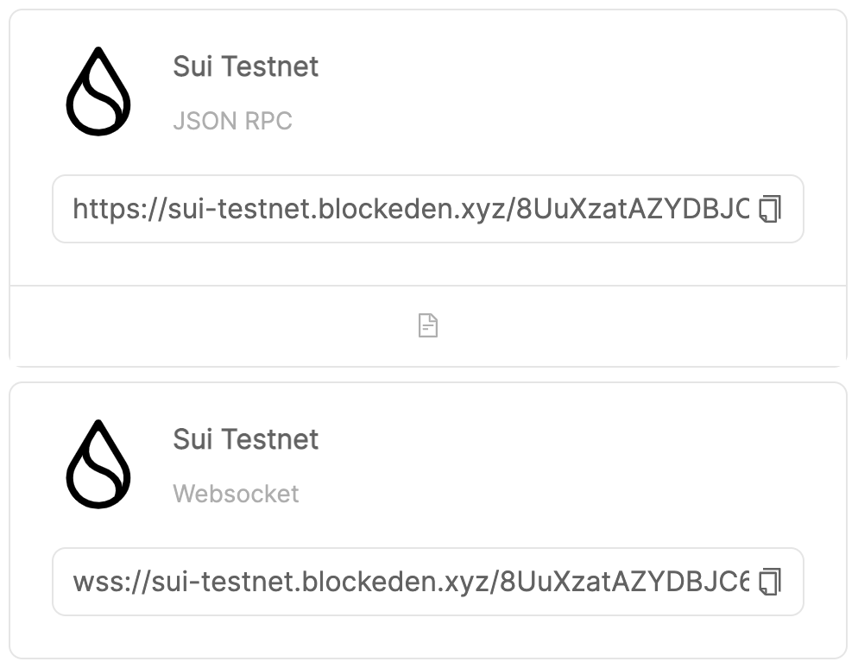The width and height of the screenshot is (858, 668).
Task: Open the documentation file icon
Action: pyautogui.click(x=428, y=325)
